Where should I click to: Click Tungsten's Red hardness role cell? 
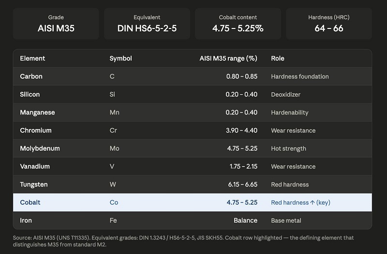(x=290, y=184)
